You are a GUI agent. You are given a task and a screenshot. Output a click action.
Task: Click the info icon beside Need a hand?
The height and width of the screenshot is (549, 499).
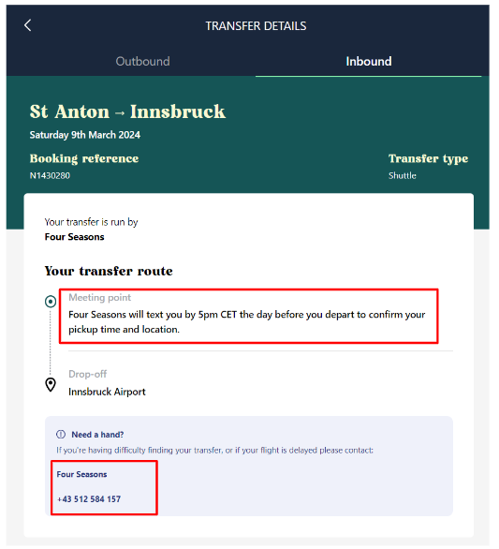pyautogui.click(x=61, y=435)
